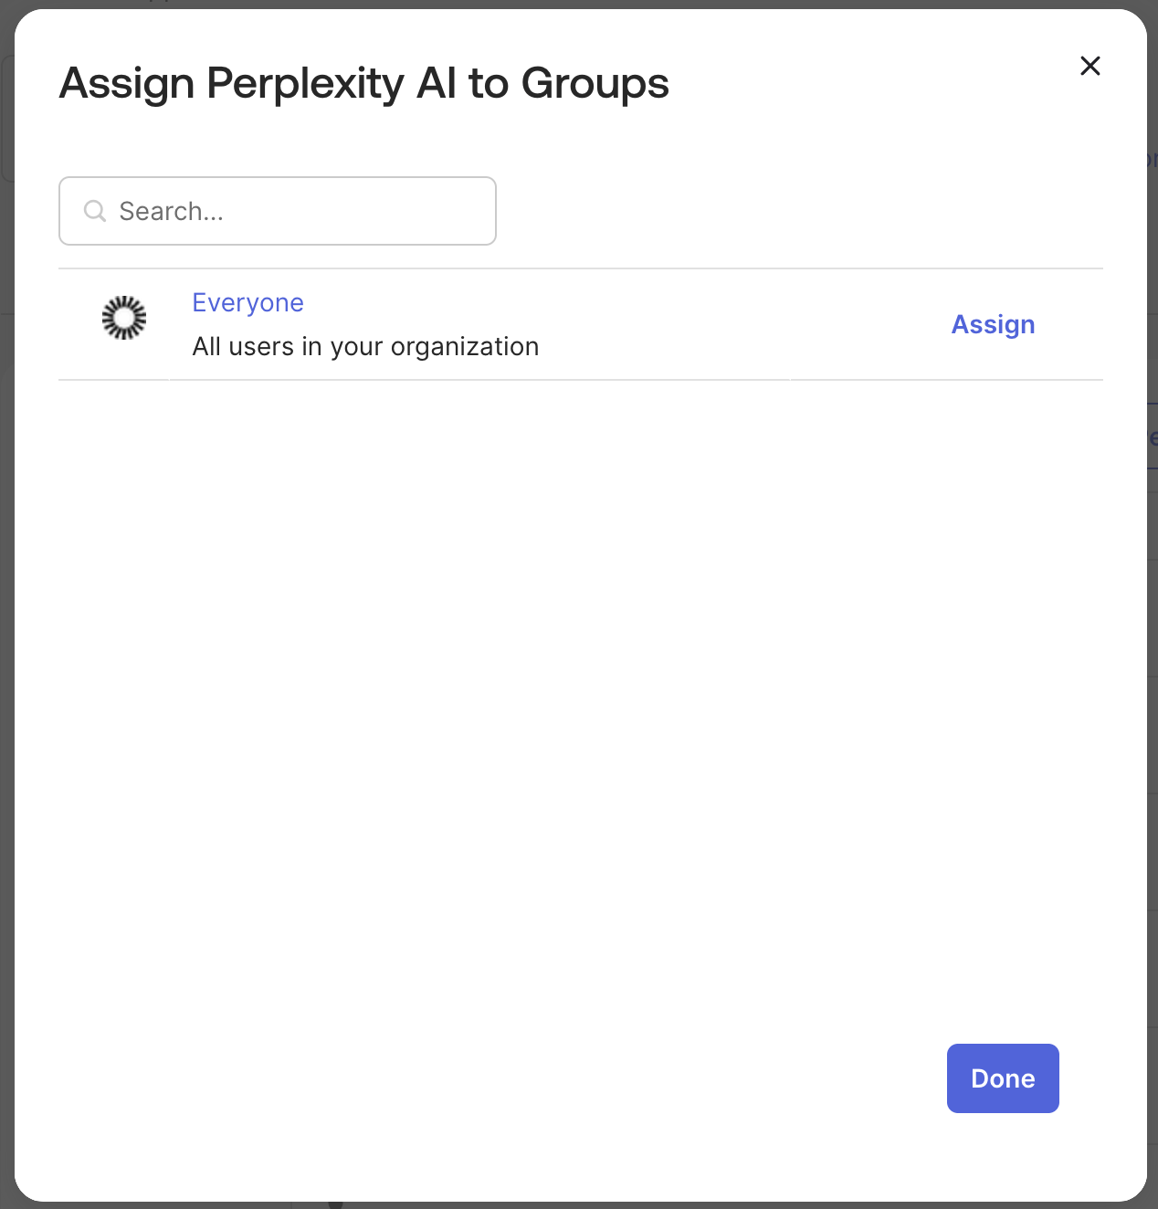Click the blue Assign text
1158x1209 pixels.
tap(993, 324)
